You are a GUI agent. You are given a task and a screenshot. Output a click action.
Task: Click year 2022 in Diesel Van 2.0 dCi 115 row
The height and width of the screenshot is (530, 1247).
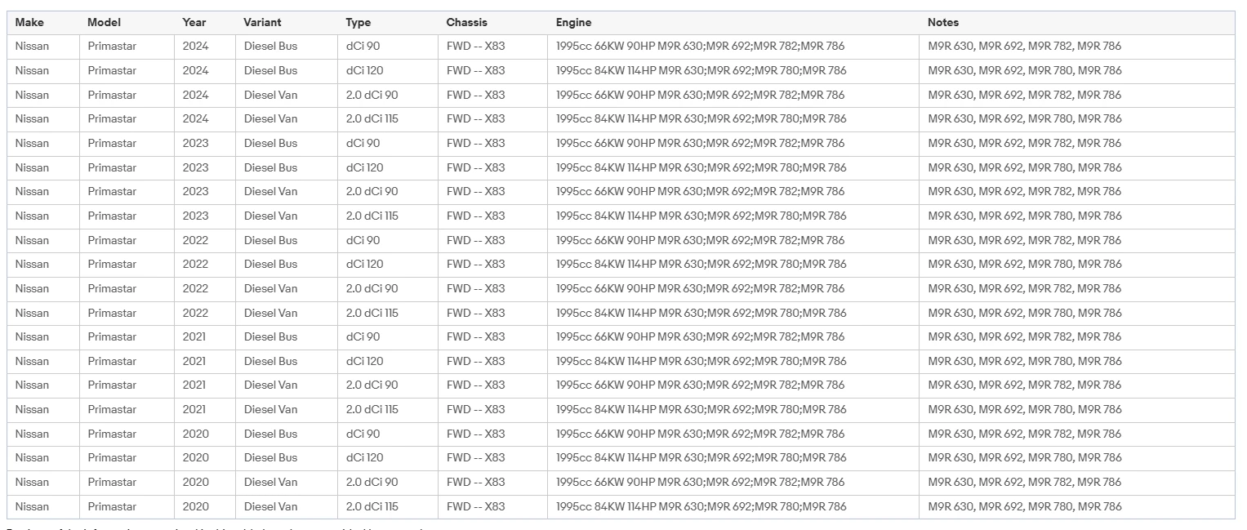[196, 313]
